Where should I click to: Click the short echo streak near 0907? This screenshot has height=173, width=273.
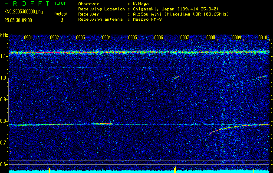(176, 77)
